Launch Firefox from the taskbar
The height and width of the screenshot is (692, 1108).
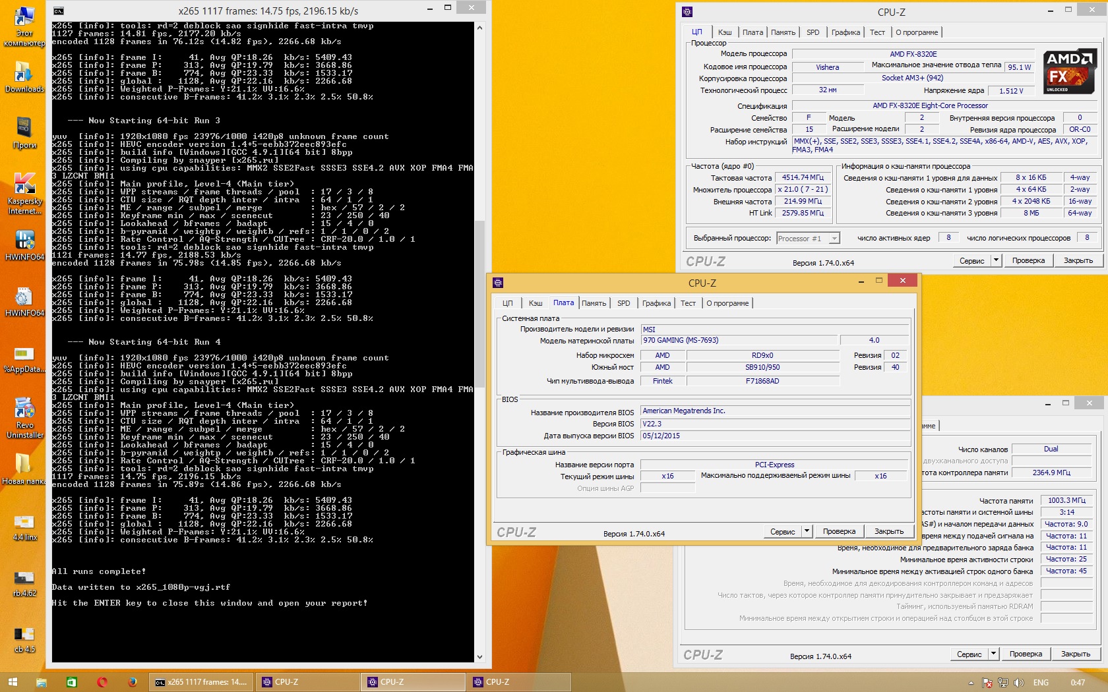(x=132, y=682)
